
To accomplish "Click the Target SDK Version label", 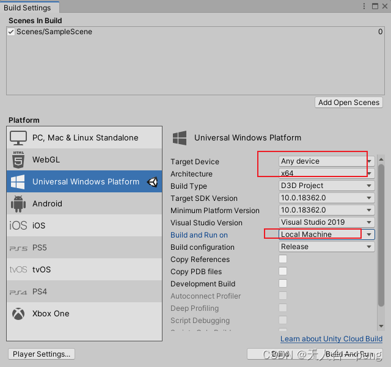I will pos(204,198).
